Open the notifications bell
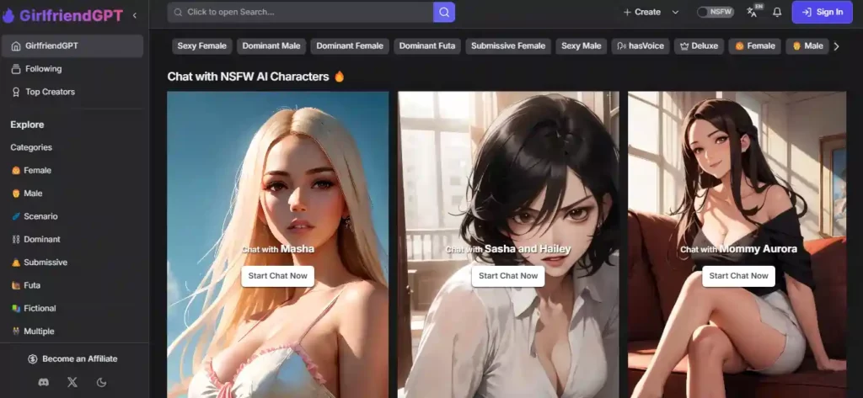The height and width of the screenshot is (398, 863). pos(777,12)
